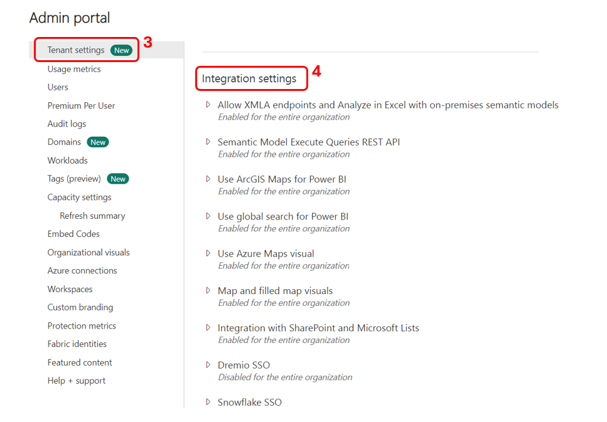Viewport: 607px width, 422px height.
Task: Select Refresh summary under Capacity settings
Action: [x=92, y=216]
